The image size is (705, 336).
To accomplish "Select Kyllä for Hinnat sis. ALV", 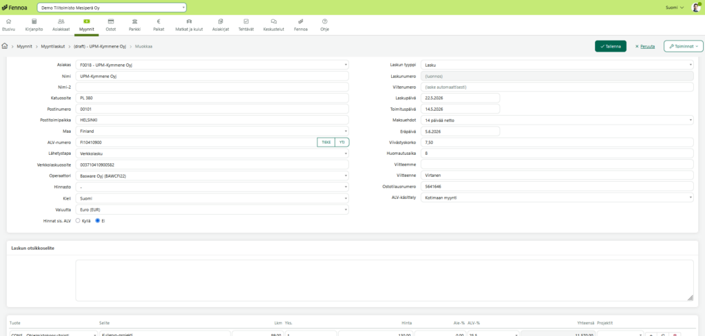I will [x=78, y=221].
